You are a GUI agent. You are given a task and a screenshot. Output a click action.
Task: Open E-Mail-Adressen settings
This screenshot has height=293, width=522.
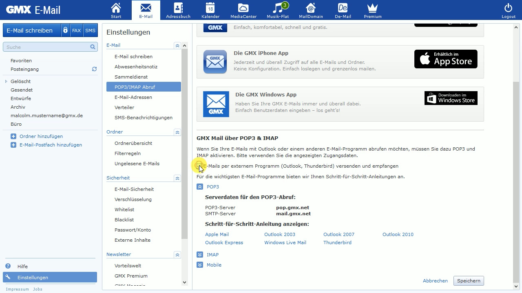pyautogui.click(x=133, y=97)
